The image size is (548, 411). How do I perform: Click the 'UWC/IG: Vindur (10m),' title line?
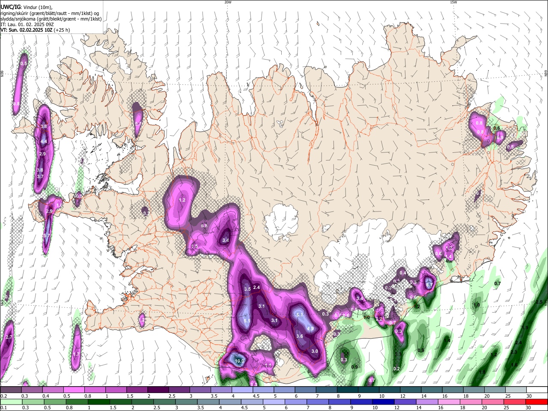(26, 7)
